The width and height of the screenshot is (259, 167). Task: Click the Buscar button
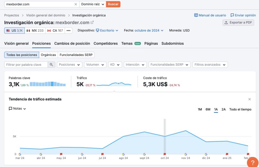[113, 4]
